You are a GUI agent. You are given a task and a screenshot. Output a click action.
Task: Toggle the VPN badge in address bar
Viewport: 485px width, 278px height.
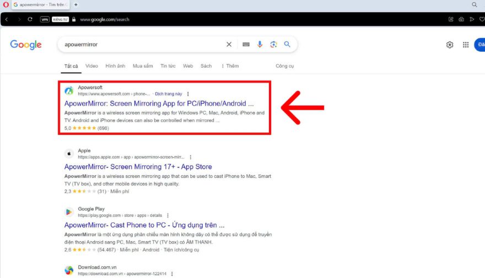[x=45, y=19]
